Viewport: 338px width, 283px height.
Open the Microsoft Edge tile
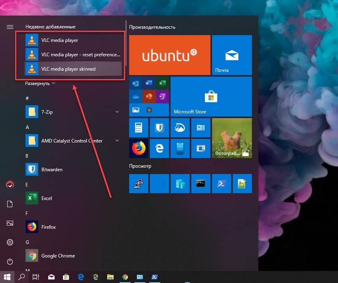tap(159, 148)
